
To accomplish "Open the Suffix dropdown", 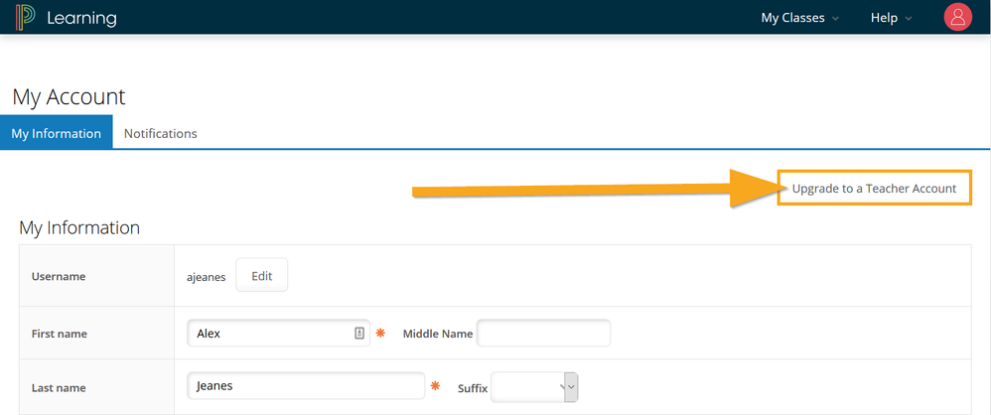I will pos(534,387).
